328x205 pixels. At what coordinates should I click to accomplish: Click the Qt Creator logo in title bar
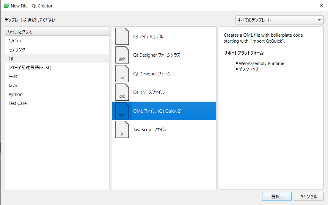[x=6, y=6]
